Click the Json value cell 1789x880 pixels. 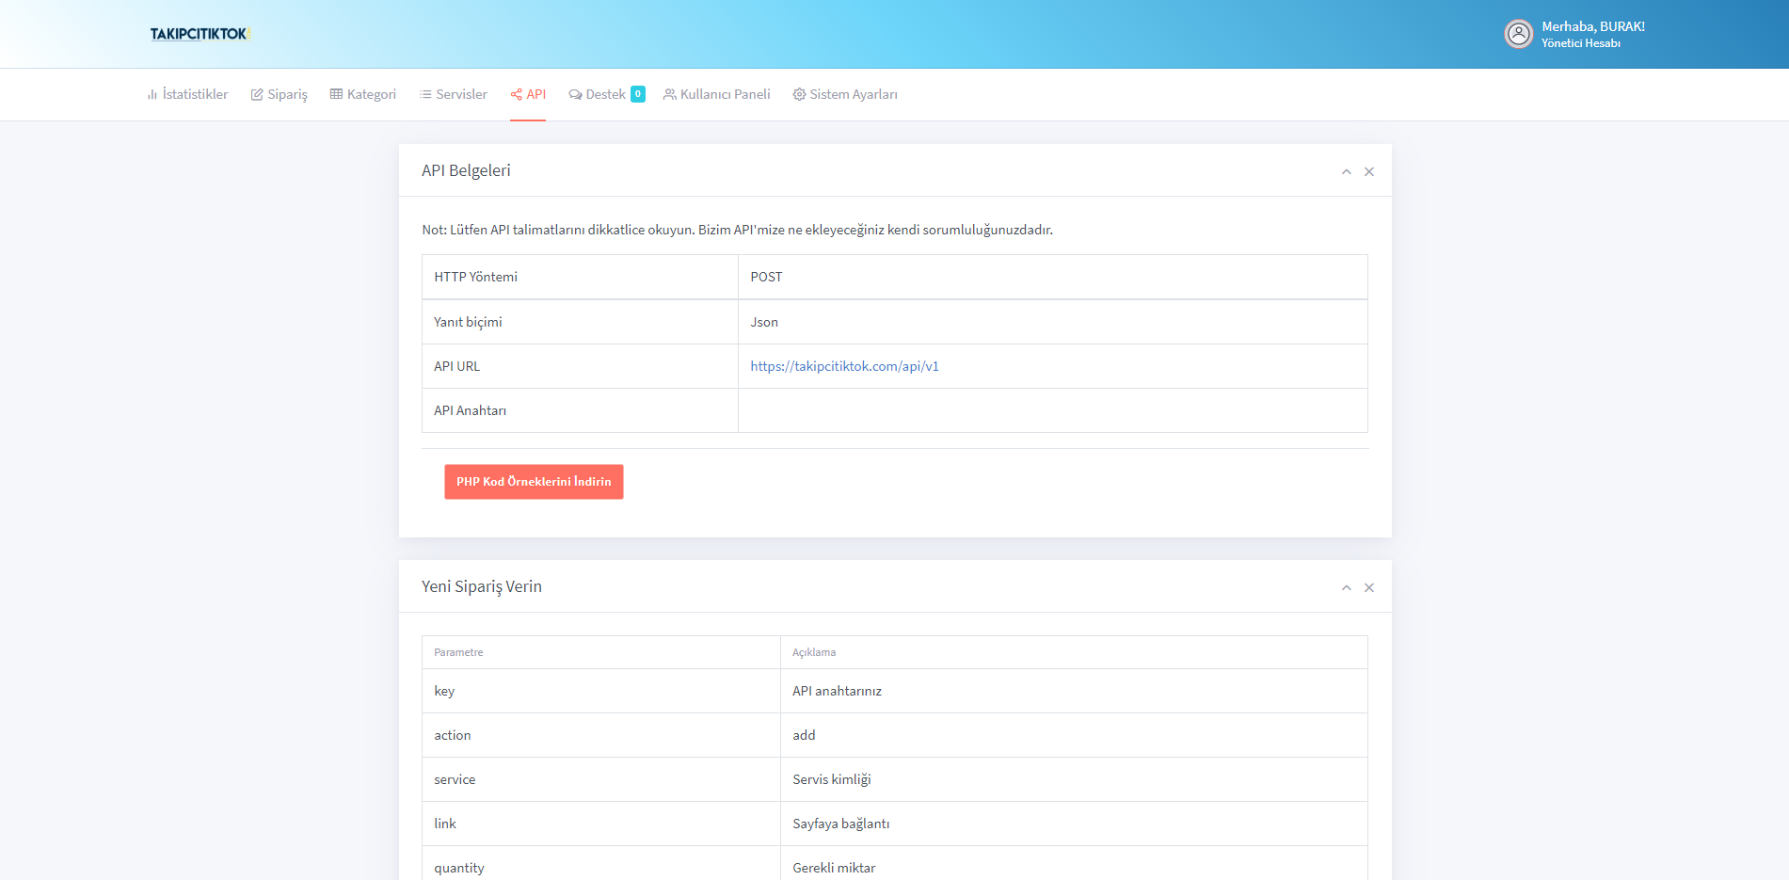1052,322
